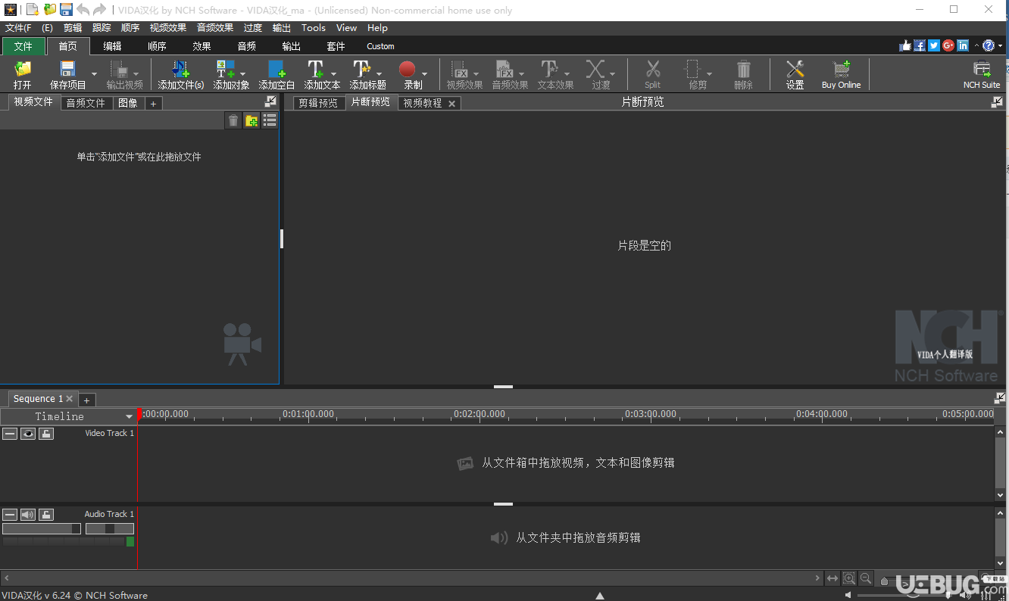Click new project icon in title bar
Image resolution: width=1009 pixels, height=601 pixels.
click(33, 10)
